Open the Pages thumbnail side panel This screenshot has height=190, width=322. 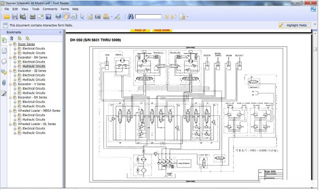(x=4, y=51)
